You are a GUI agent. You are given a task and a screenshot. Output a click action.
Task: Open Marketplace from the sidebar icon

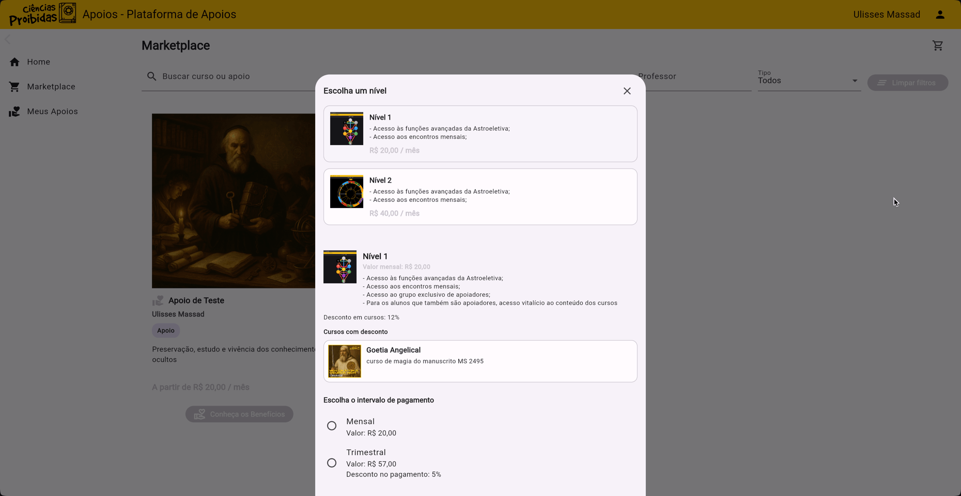pyautogui.click(x=14, y=86)
